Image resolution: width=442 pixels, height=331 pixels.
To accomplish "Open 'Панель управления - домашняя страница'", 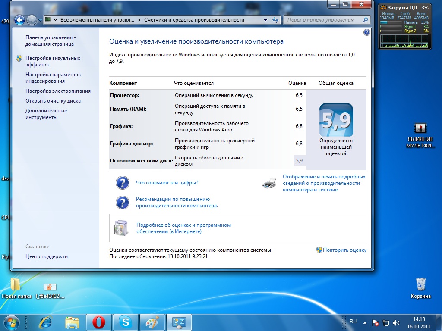I will click(x=51, y=41).
